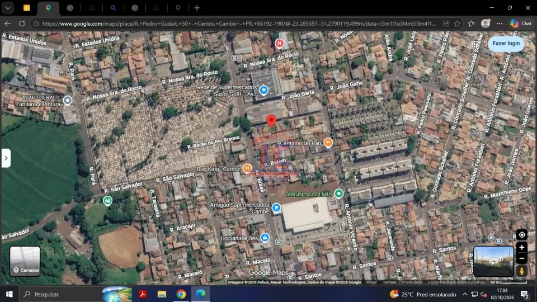Click the Brasil footer link
This screenshot has width=537, height=302.
[x=371, y=282]
